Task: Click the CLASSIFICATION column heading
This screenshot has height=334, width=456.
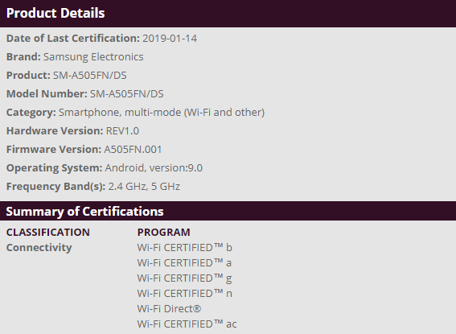Action: (48, 232)
